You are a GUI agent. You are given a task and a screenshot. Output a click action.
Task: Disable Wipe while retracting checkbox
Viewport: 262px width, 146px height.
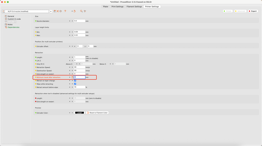pyautogui.click(x=75, y=84)
